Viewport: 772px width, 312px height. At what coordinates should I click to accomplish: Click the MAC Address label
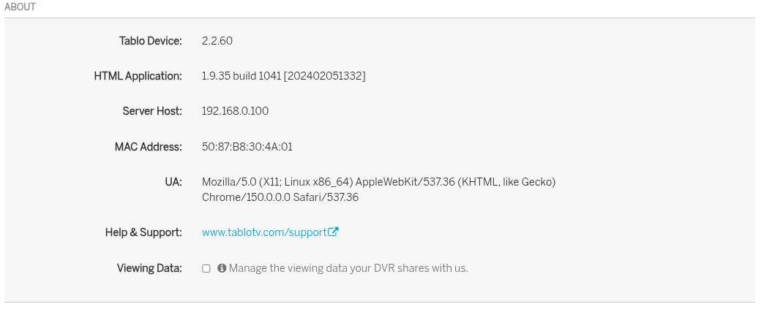pos(149,147)
